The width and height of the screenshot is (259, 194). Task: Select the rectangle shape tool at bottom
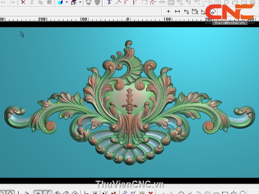pyautogui.click(x=224, y=192)
